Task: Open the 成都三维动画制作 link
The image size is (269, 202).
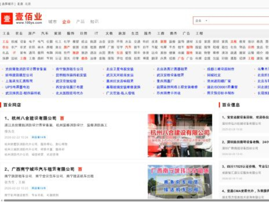Action: (x=221, y=69)
